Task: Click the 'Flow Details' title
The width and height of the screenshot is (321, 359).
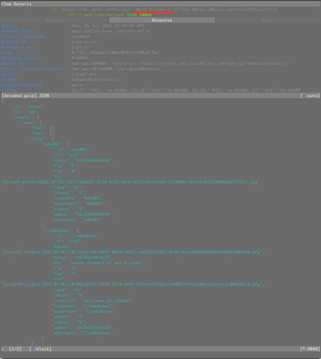Action: click(16, 4)
